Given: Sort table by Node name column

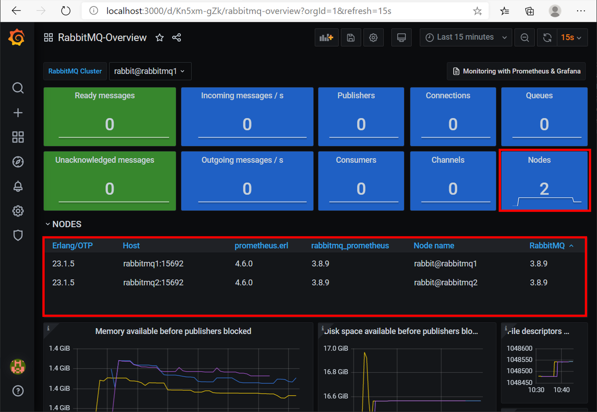Looking at the screenshot, I should pos(434,245).
